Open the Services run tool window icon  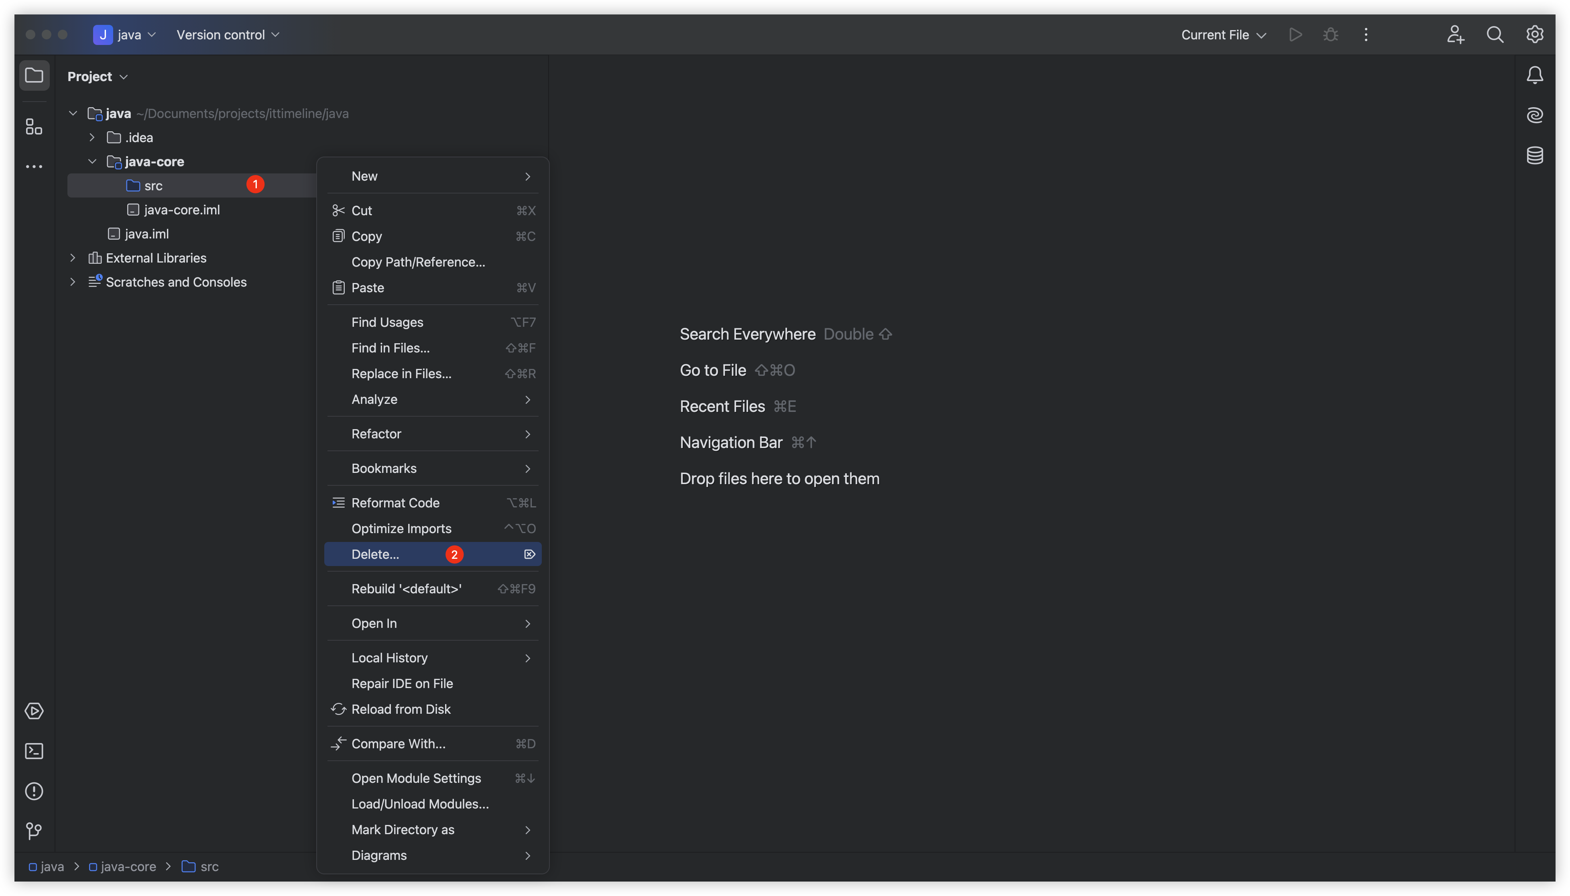tap(34, 711)
